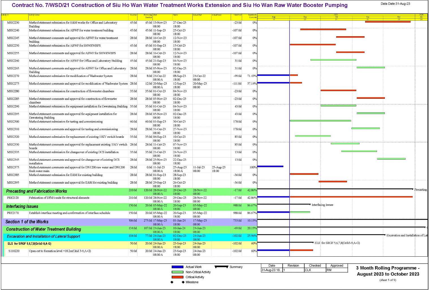Click the long red bar for PRE2120
Image resolution: width=429 pixels, height=290 pixels.
tap(351, 197)
